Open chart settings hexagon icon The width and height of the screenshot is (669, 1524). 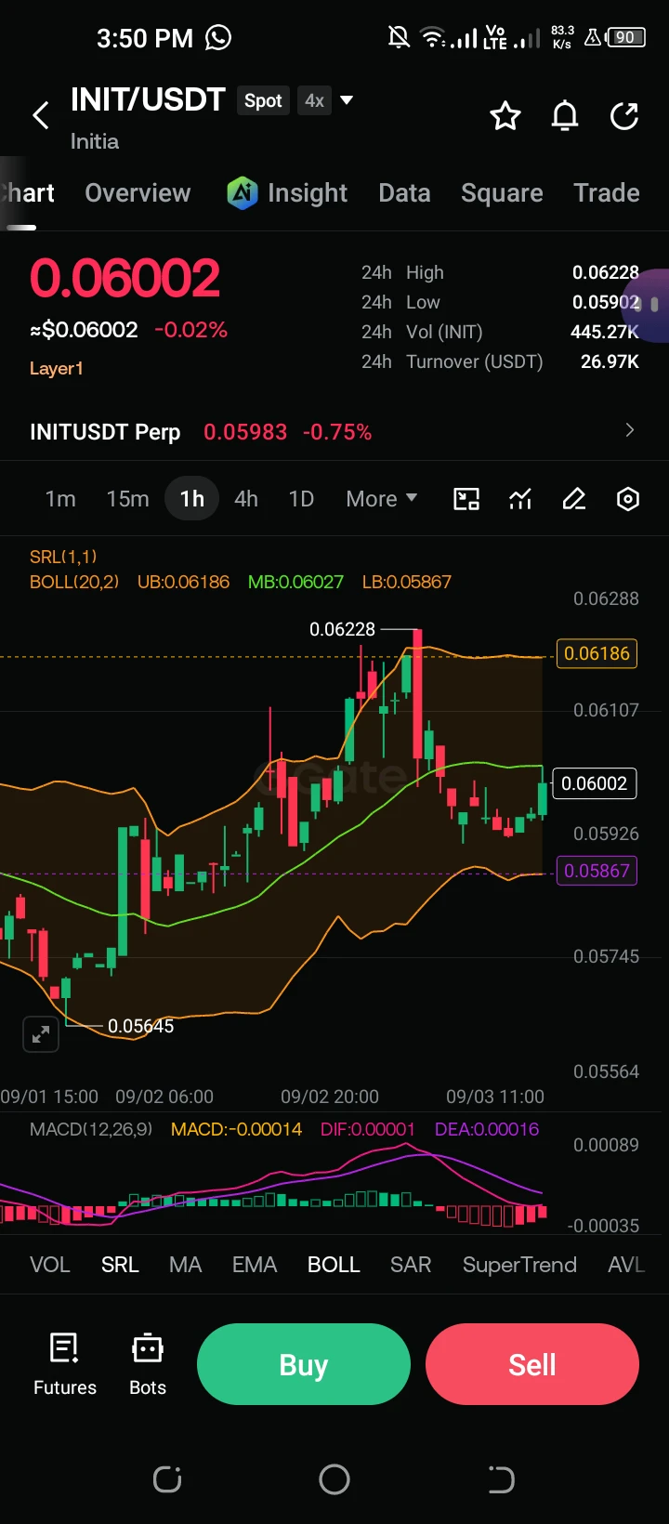(628, 499)
